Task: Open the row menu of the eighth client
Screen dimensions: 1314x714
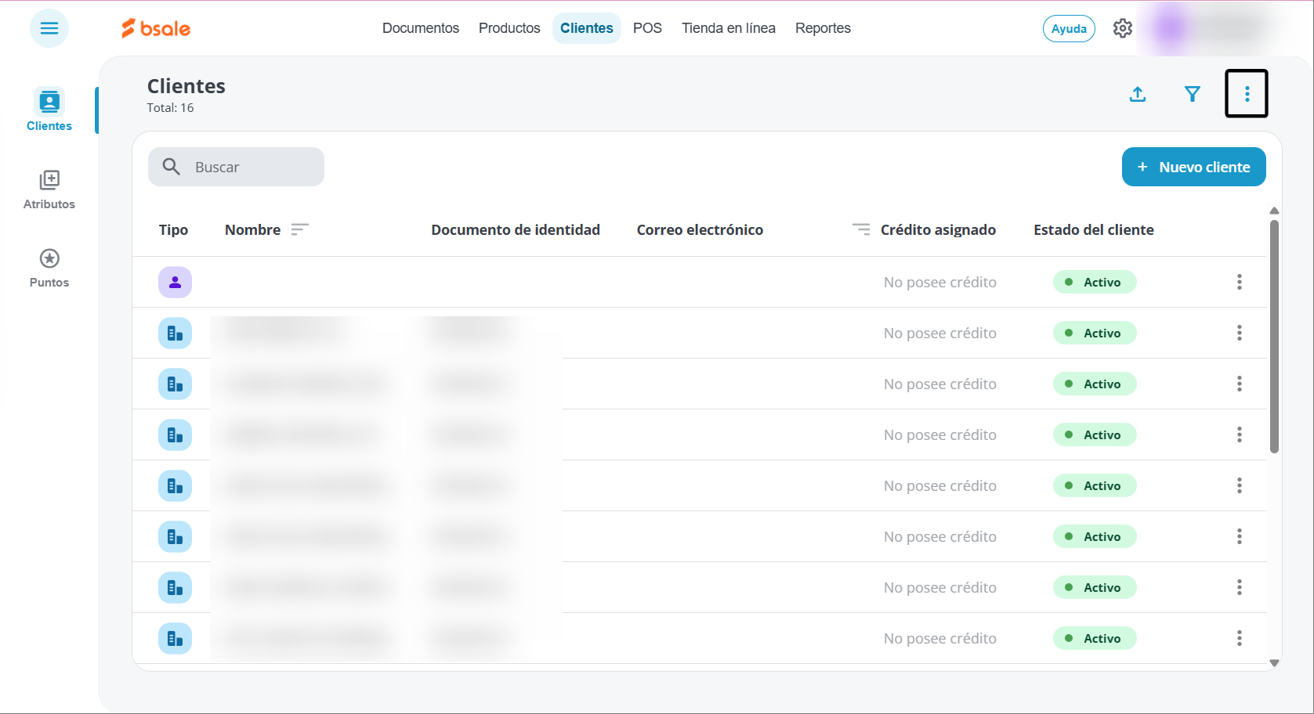Action: [x=1240, y=638]
